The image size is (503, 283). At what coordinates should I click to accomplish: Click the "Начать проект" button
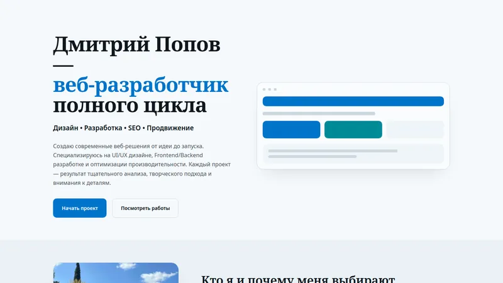tap(80, 208)
